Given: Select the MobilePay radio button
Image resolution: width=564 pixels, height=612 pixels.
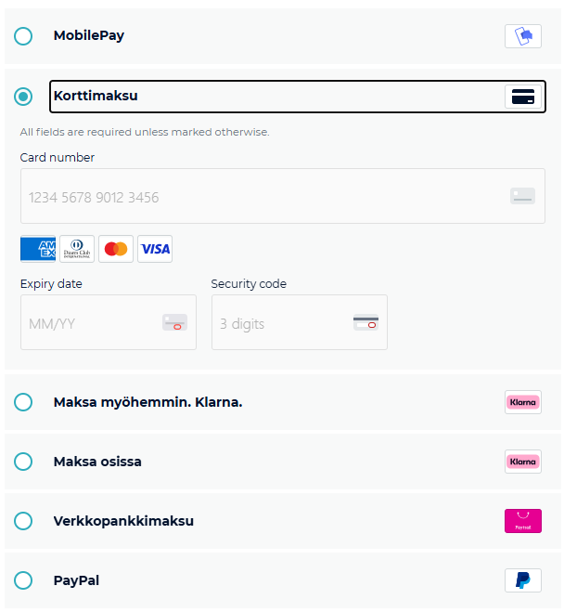Looking at the screenshot, I should pos(23,36).
